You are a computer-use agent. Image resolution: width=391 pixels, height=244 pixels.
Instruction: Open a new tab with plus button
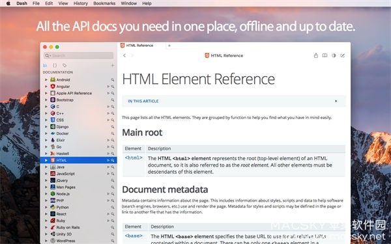169,46
